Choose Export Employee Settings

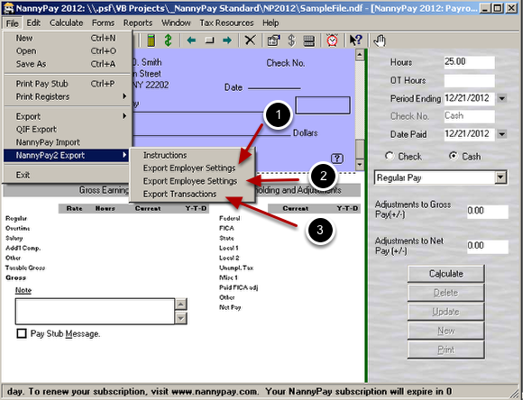pyautogui.click(x=192, y=181)
